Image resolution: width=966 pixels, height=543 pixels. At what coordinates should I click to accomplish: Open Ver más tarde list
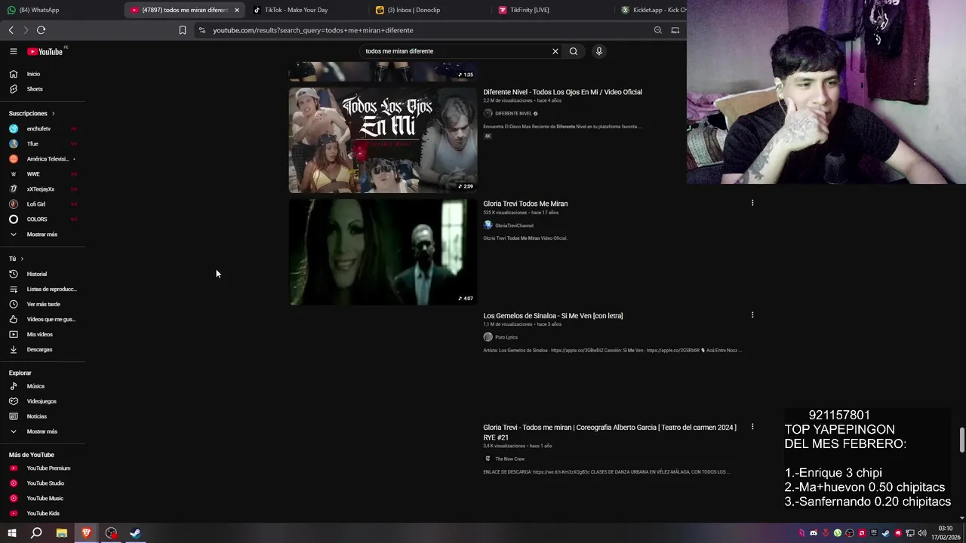42,304
